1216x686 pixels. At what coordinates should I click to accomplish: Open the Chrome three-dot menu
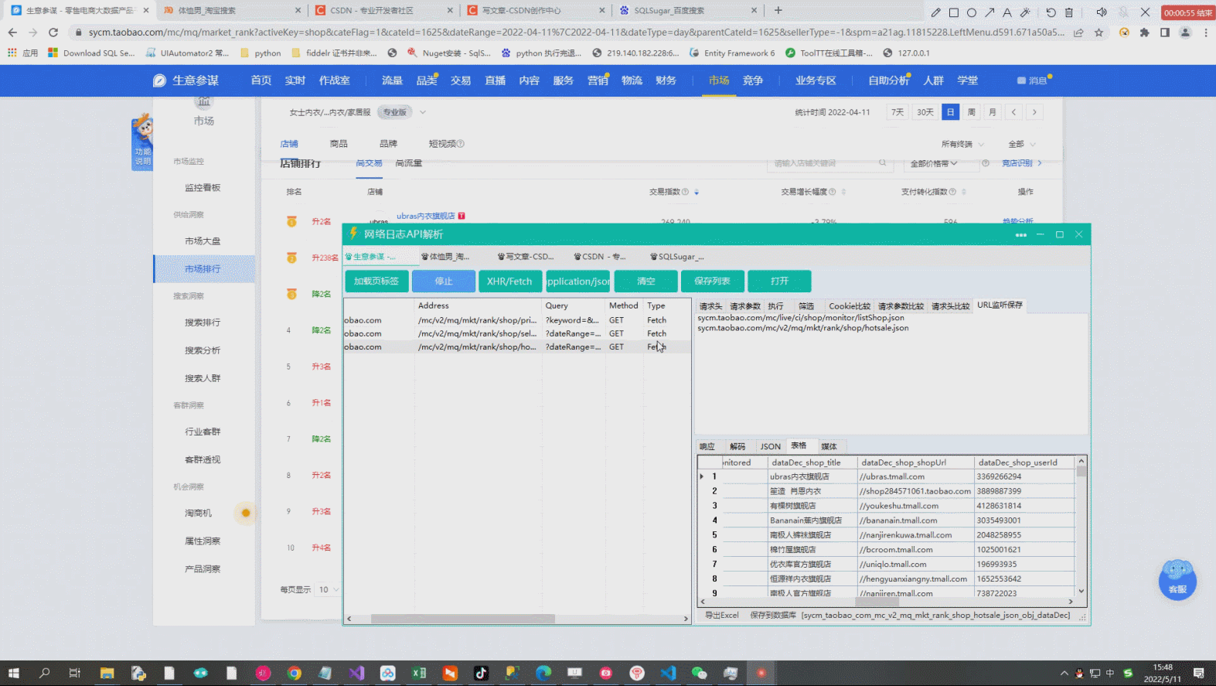(x=1206, y=32)
